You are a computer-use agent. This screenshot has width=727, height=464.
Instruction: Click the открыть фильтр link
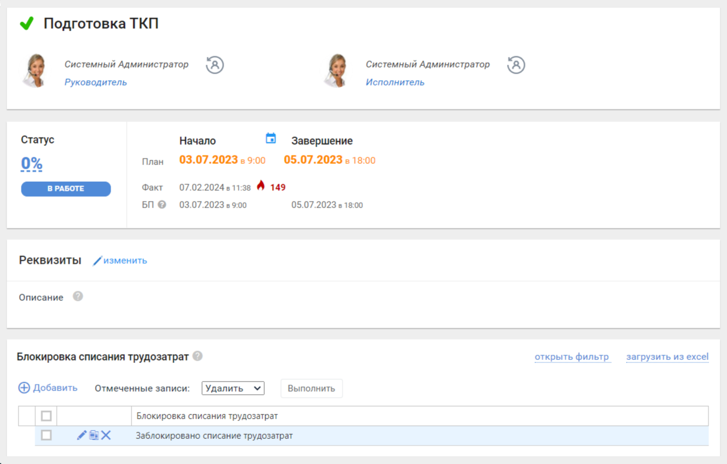(x=572, y=357)
